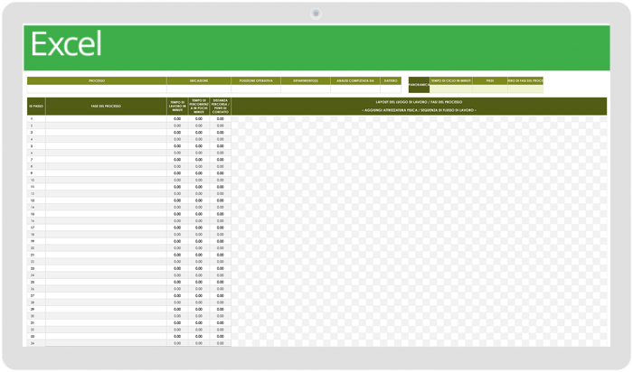This screenshot has height=372, width=633.
Task: Select the empty cell under ANALISI COMPLETATA DA
Action: pos(355,88)
